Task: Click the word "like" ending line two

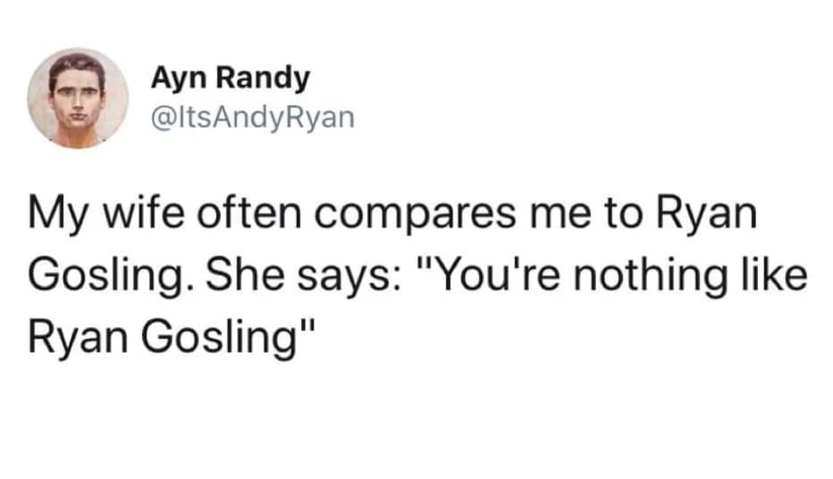Action: point(776,277)
